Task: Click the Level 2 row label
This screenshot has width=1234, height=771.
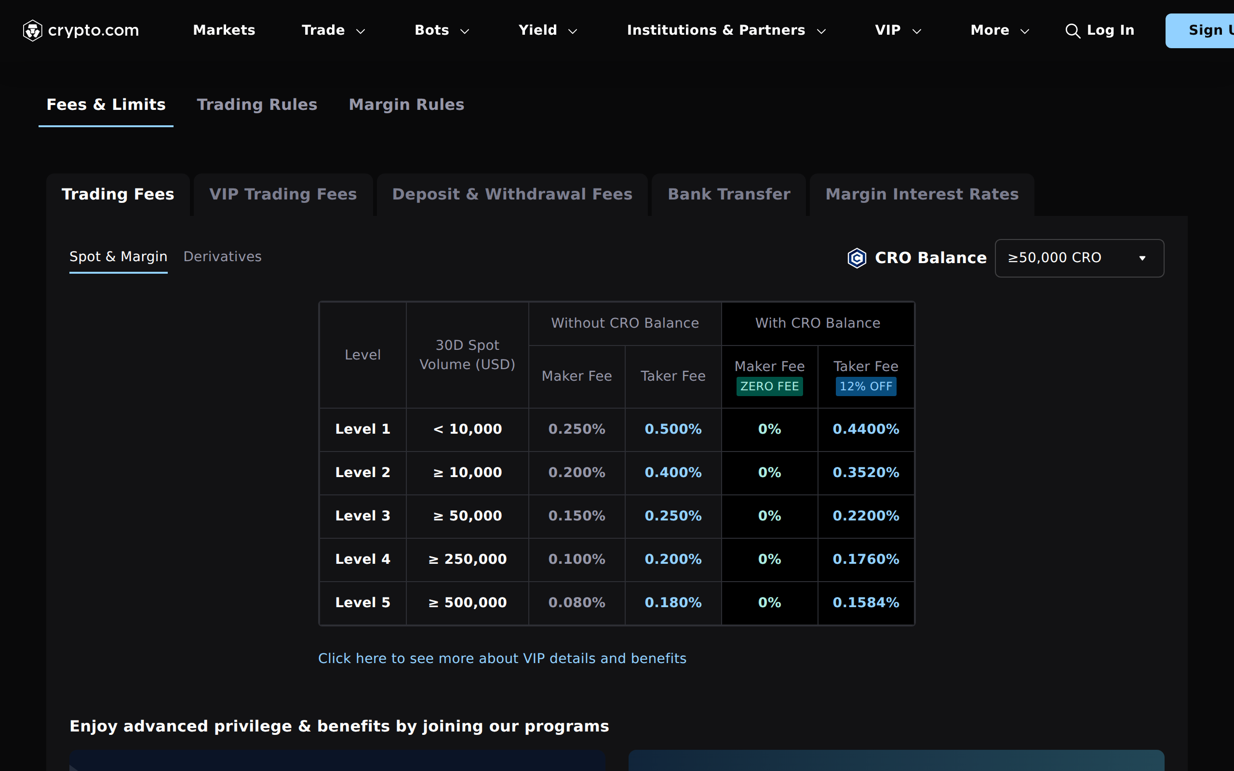Action: tap(362, 473)
